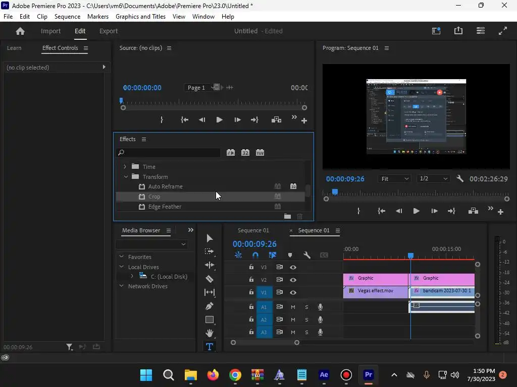Enable voice-over record on A3
Viewport: 517px width, 387px height.
[320, 332]
